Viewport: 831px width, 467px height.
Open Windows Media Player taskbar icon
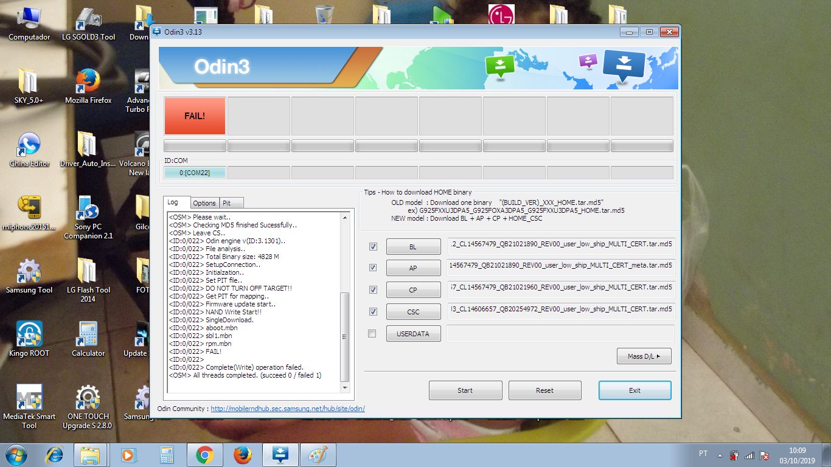point(128,455)
